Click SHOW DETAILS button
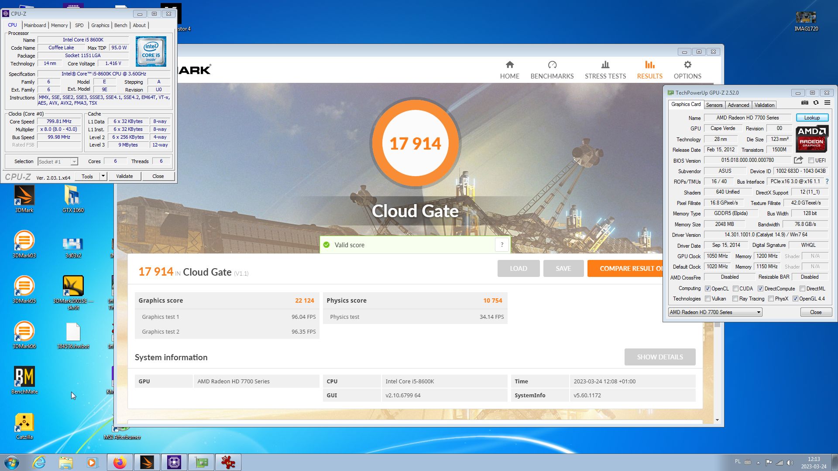This screenshot has height=471, width=838. (x=660, y=357)
